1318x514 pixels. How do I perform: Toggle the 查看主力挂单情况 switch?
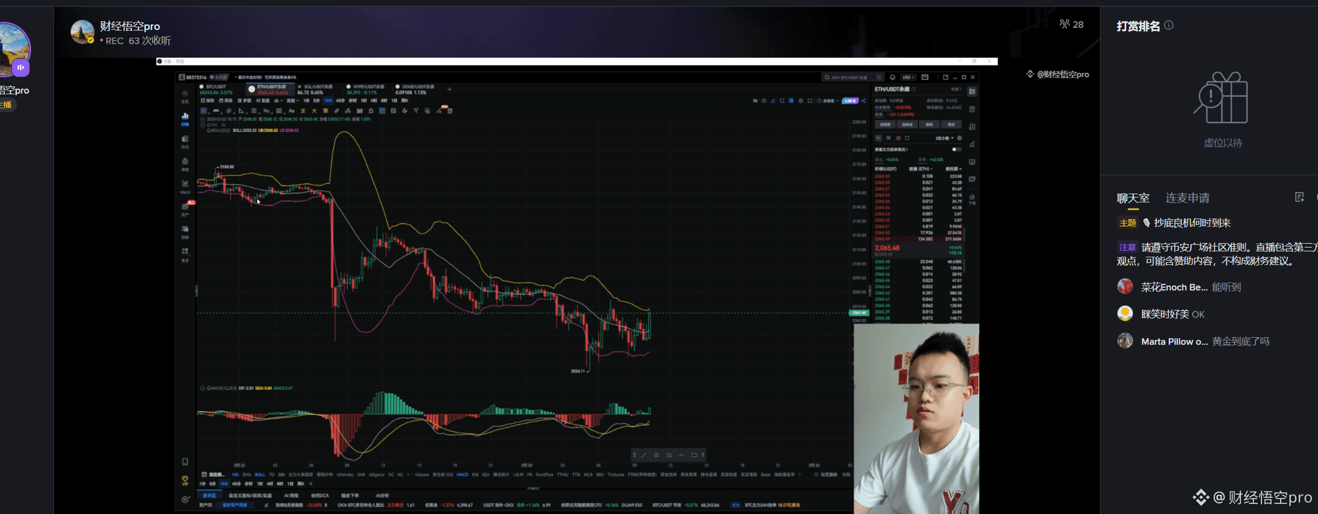point(957,150)
